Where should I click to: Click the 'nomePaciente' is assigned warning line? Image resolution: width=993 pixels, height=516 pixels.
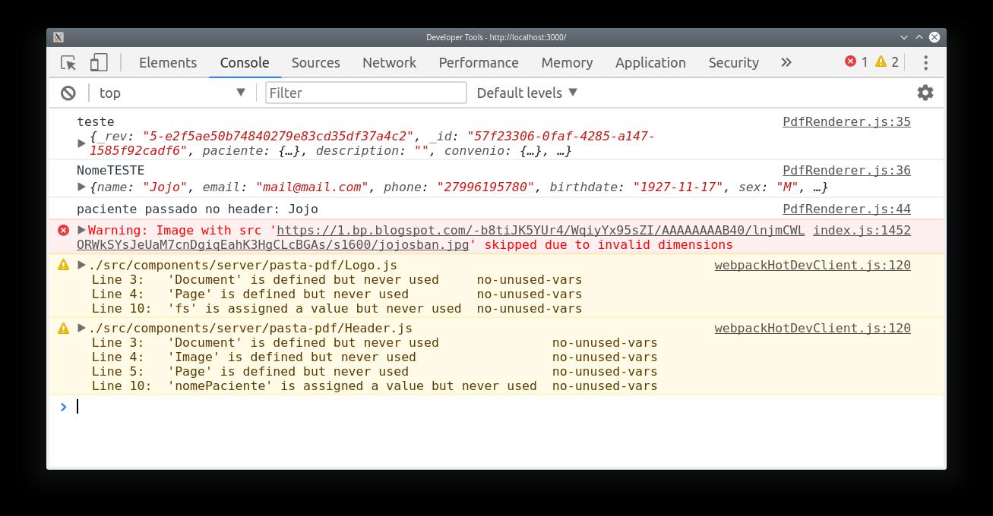[375, 385]
